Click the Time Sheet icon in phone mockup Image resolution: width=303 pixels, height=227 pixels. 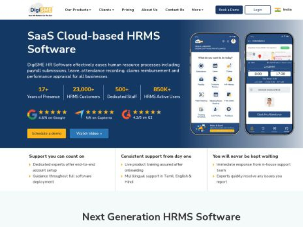229,94
